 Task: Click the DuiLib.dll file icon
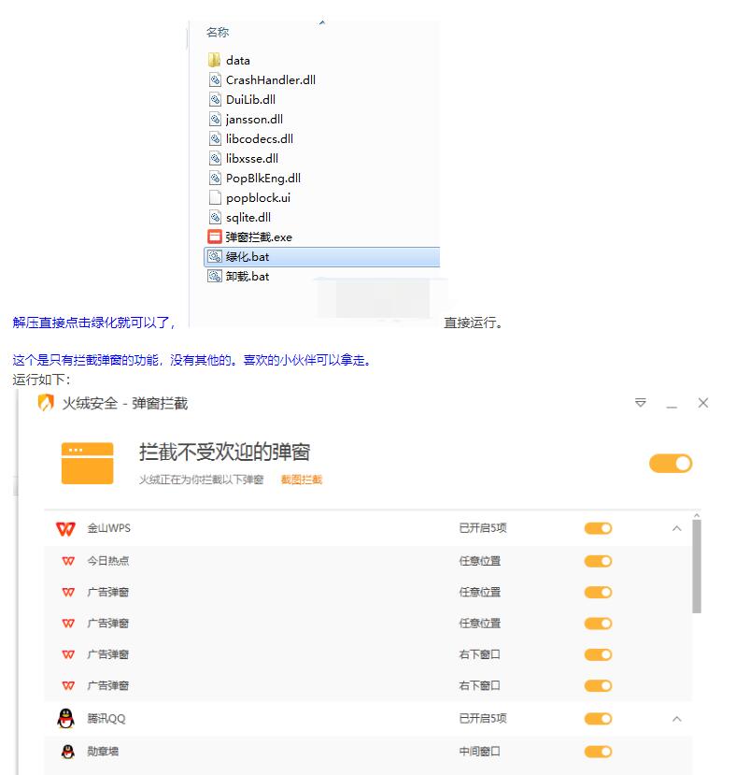[215, 99]
